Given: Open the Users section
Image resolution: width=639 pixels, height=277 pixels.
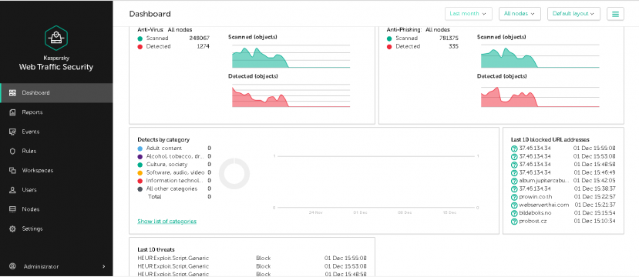Looking at the screenshot, I should 56,190.
